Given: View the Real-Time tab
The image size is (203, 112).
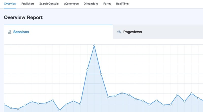Looking at the screenshot, I should click(122, 4).
